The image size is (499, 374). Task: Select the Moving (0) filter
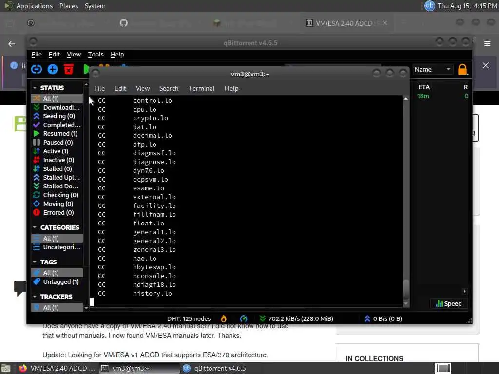pos(58,204)
